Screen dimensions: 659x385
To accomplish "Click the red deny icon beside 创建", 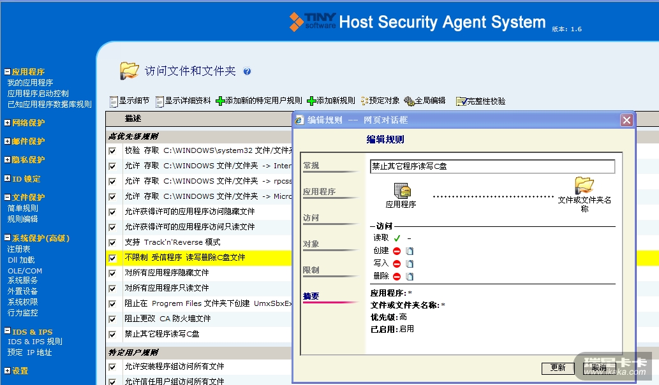I will [x=397, y=251].
